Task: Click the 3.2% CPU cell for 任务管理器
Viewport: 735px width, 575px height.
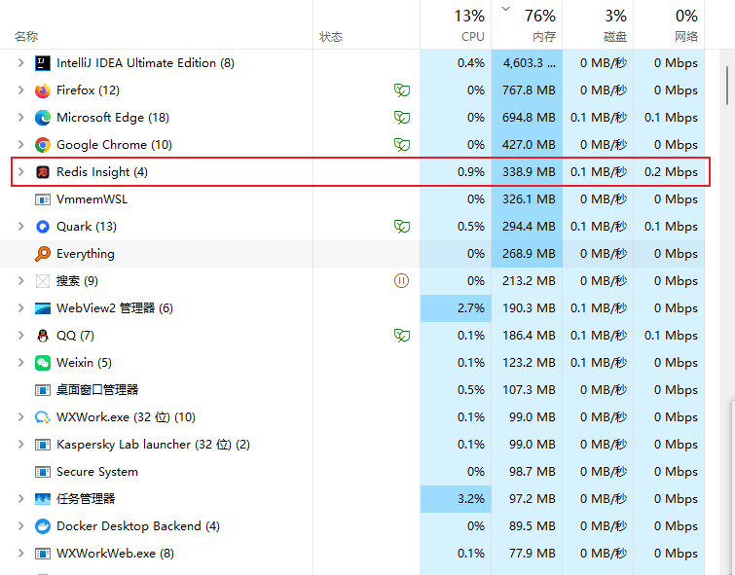Action: (456, 498)
